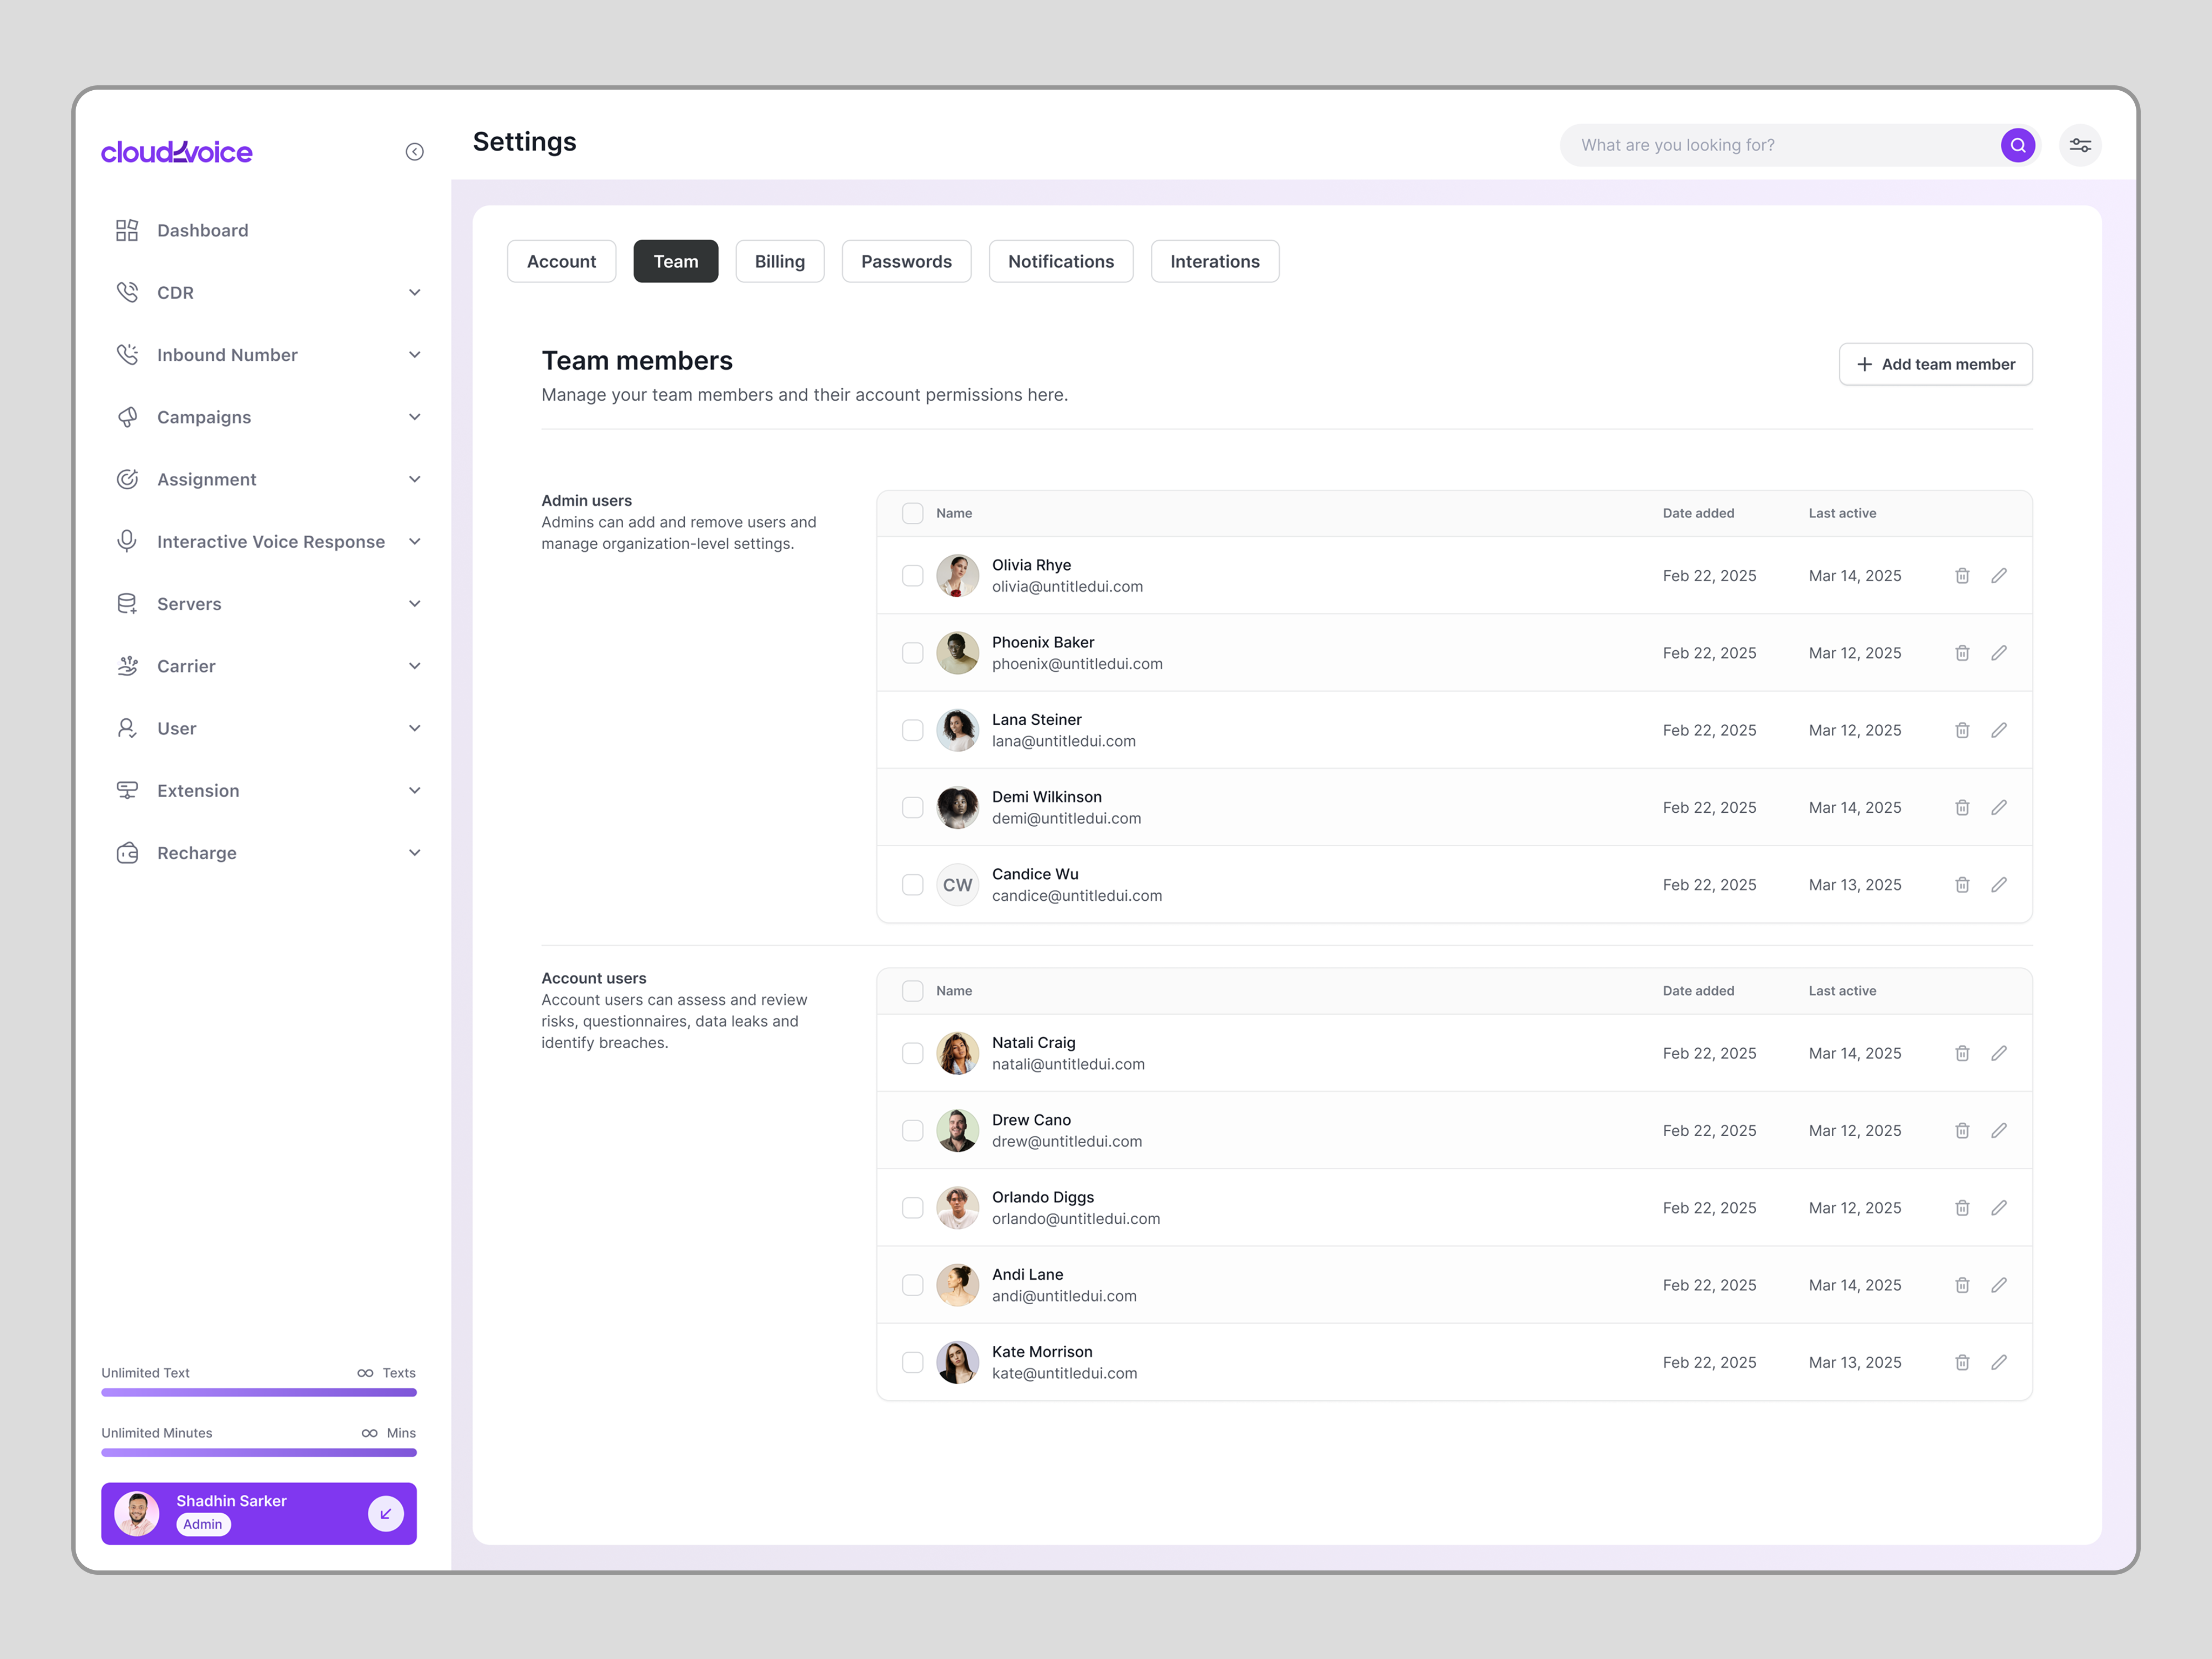Open the Notifications tab
Screen dimensions: 2212x1659
(x=1060, y=262)
